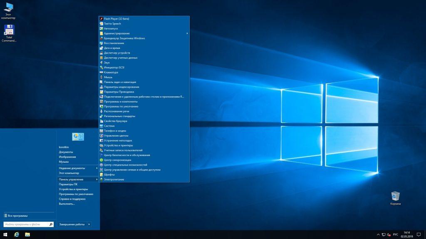Click the Автозапуск icon
This screenshot has width=426, height=239.
pos(102,29)
